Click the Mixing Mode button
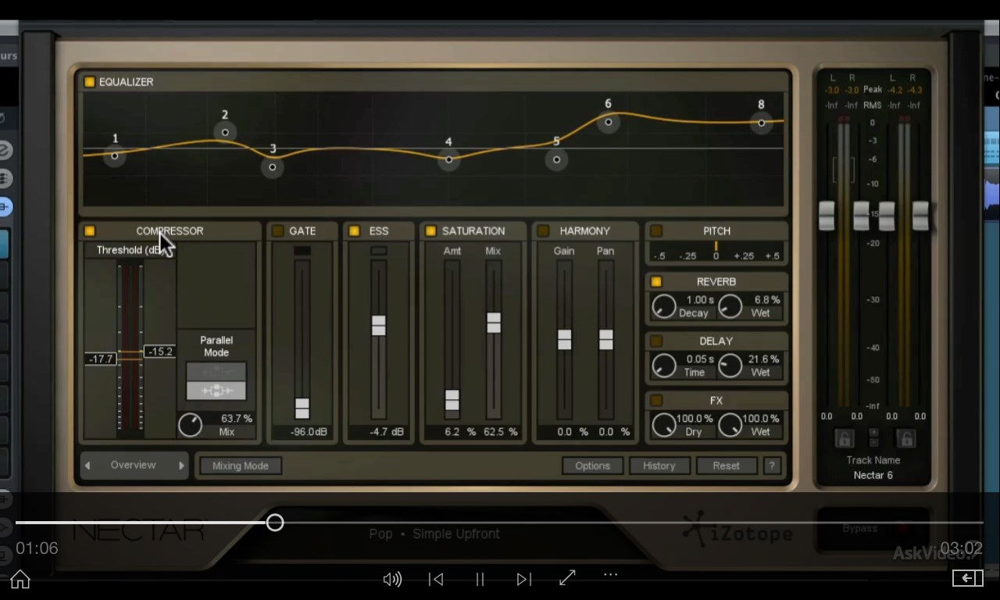Viewport: 1000px width, 600px height. tap(240, 466)
